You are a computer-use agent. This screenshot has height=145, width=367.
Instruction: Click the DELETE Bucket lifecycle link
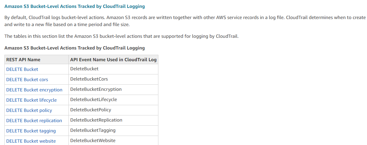[31, 100]
